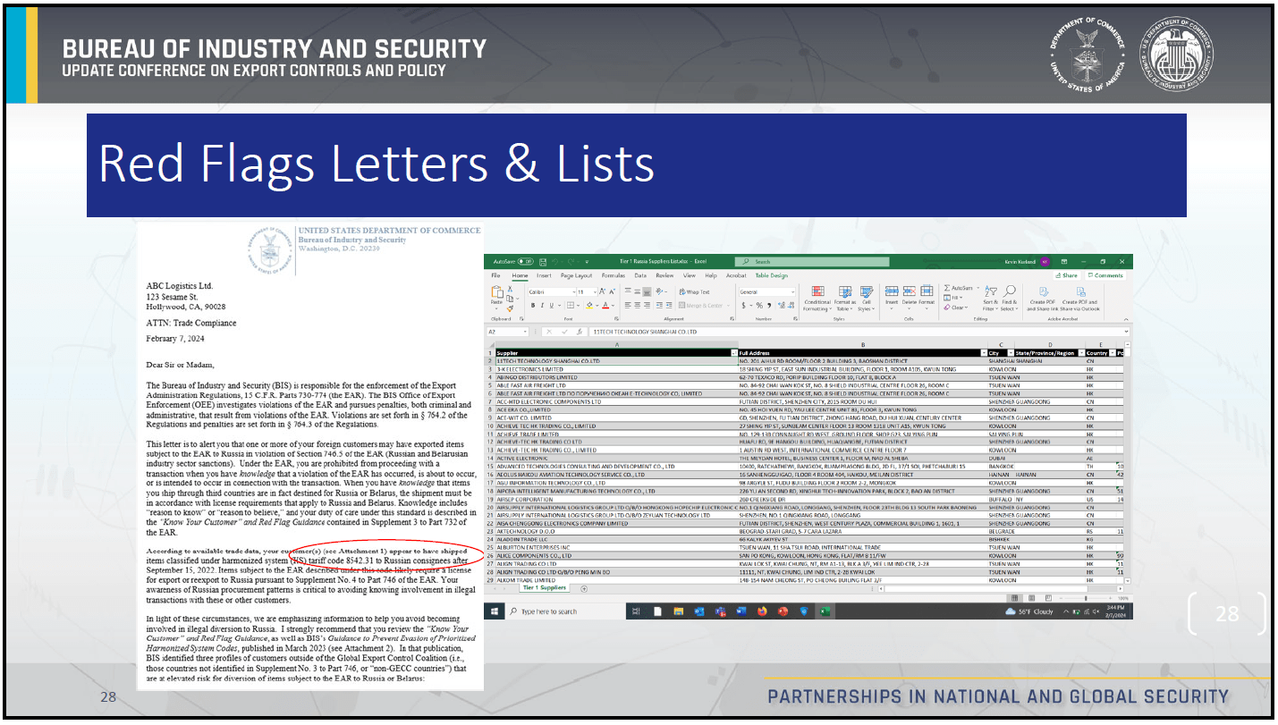Viewport: 1278px width, 725px height.
Task: Toggle Italic formatting
Action: 542,306
